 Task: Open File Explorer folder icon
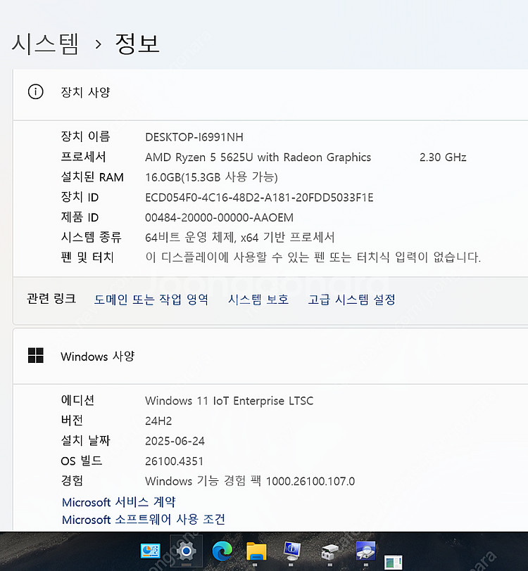tap(256, 551)
